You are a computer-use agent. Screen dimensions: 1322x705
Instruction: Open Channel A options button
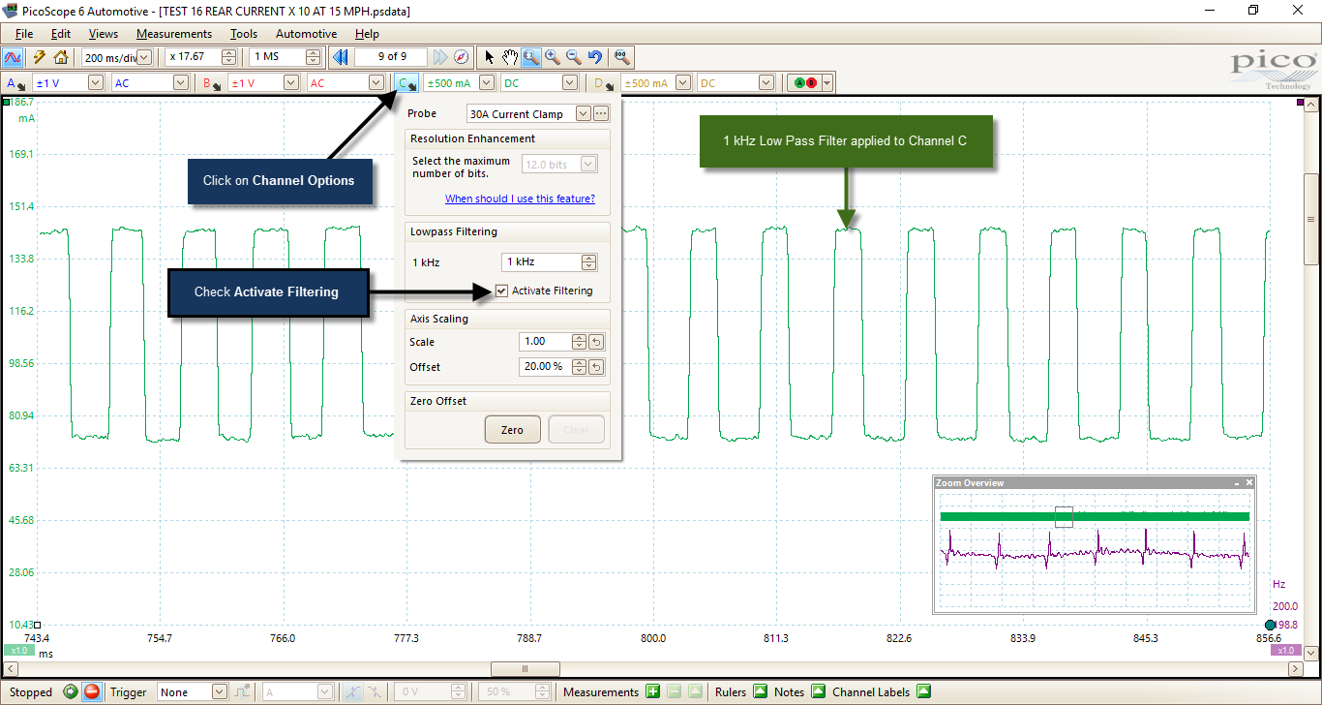[x=15, y=83]
